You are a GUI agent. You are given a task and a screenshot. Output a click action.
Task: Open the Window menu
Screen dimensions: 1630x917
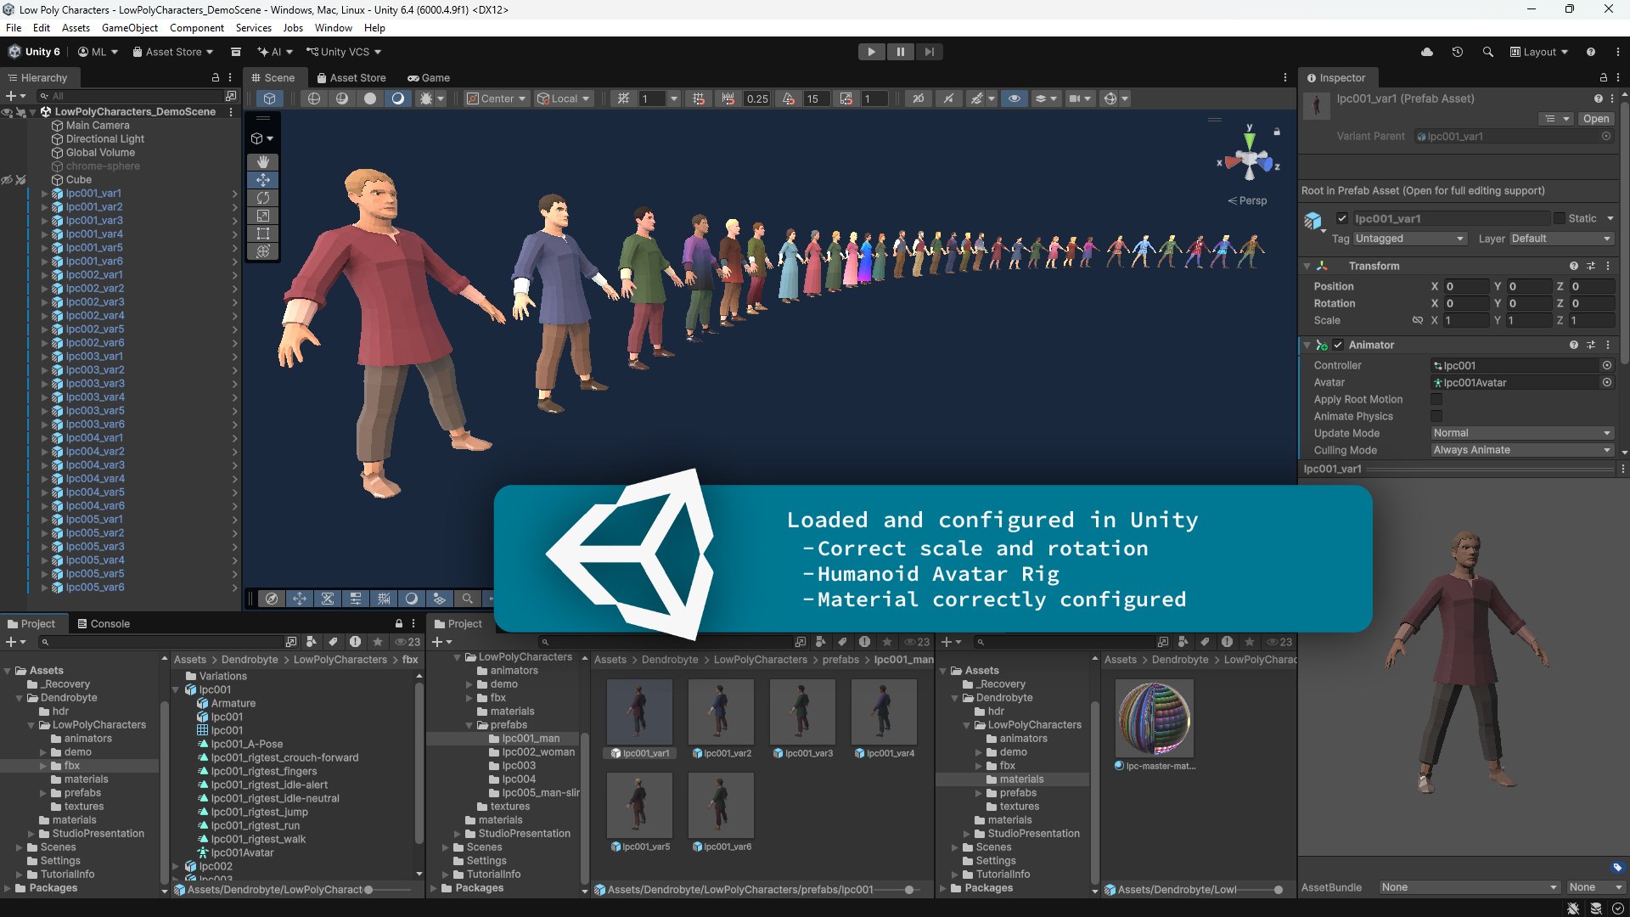click(x=334, y=28)
